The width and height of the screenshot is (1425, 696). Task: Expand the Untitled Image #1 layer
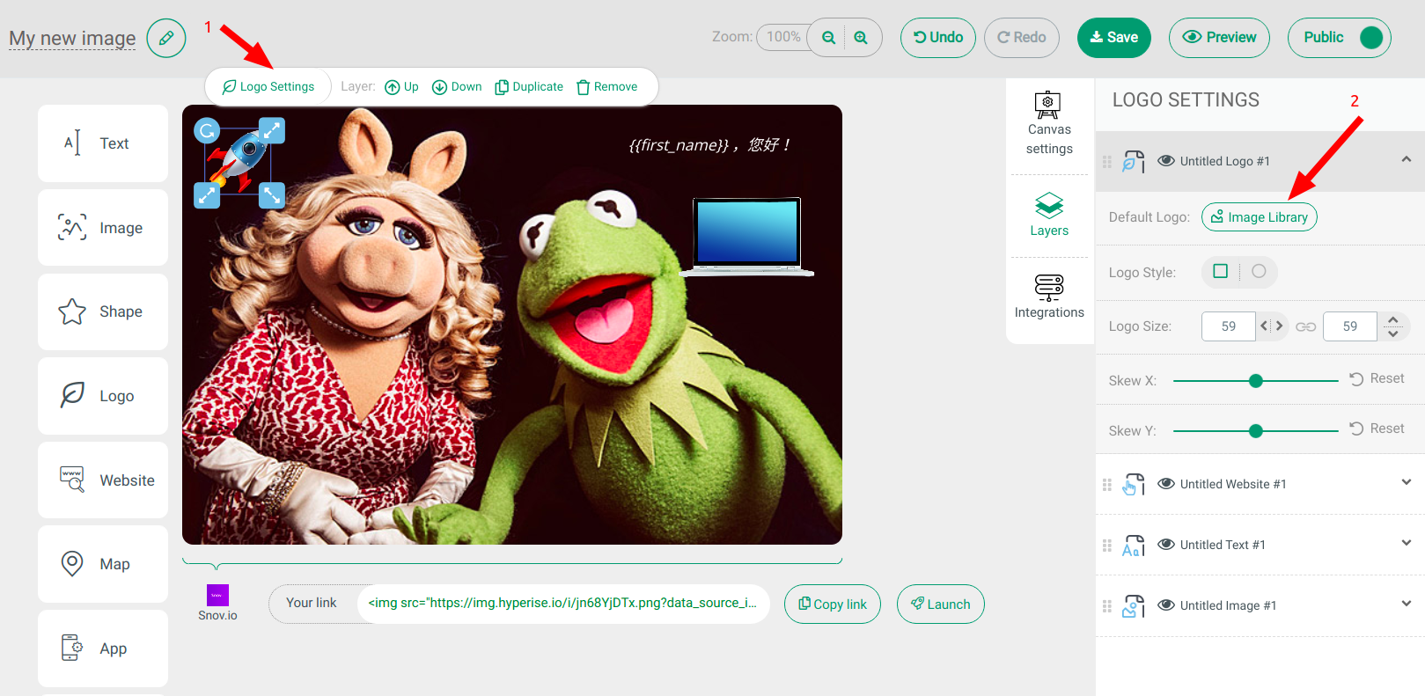click(1407, 604)
